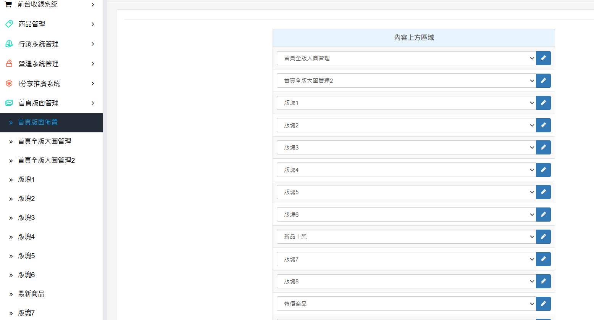Click chevron arrow next to 商品管理
The height and width of the screenshot is (320, 594).
(93, 24)
